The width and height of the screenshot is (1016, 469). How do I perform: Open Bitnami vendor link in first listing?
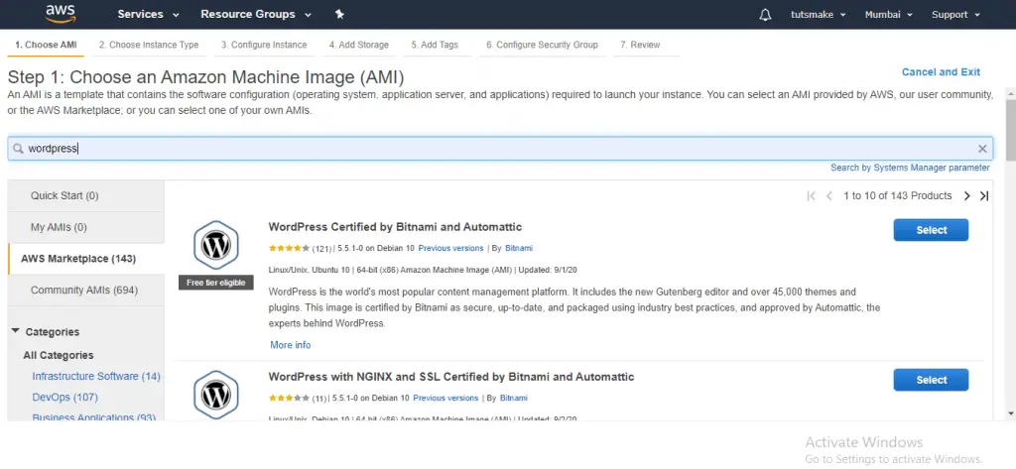pos(519,248)
